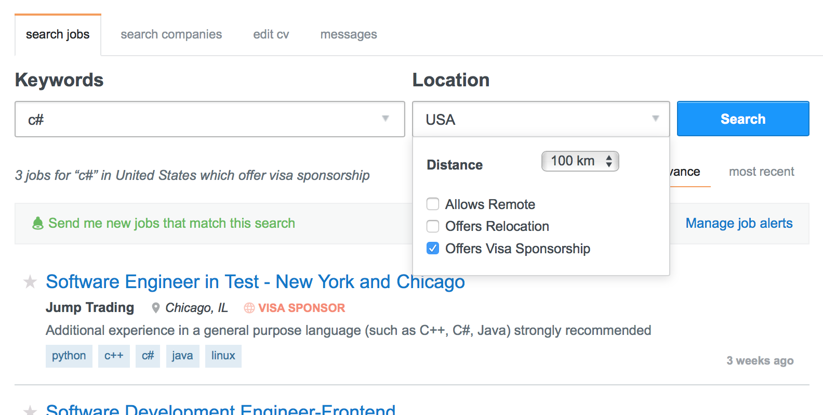Open Software Engineer in Test job title

[255, 282]
